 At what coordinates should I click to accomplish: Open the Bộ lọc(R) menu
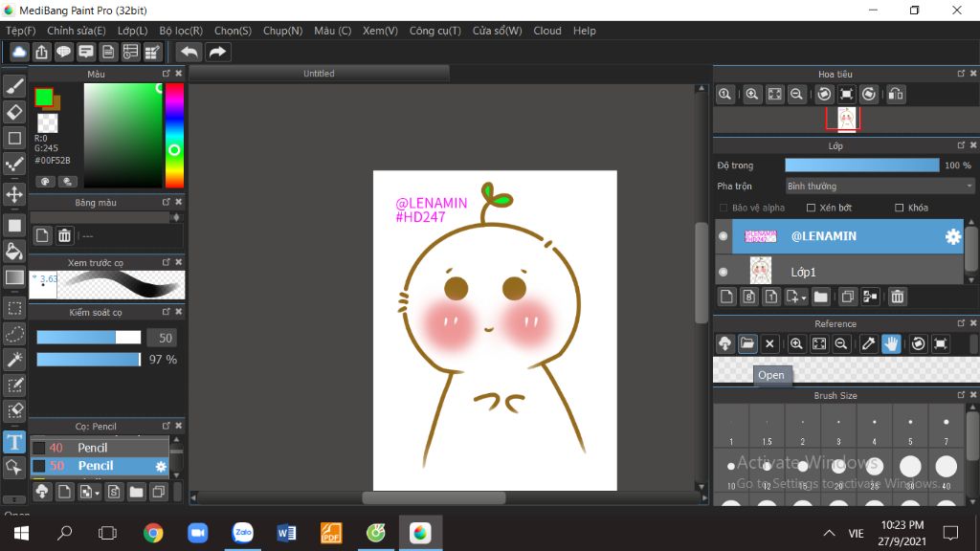pyautogui.click(x=181, y=31)
